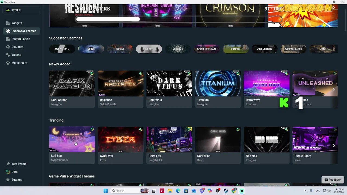Show more suggested searches with arrow
The image size is (347, 195).
[334, 49]
